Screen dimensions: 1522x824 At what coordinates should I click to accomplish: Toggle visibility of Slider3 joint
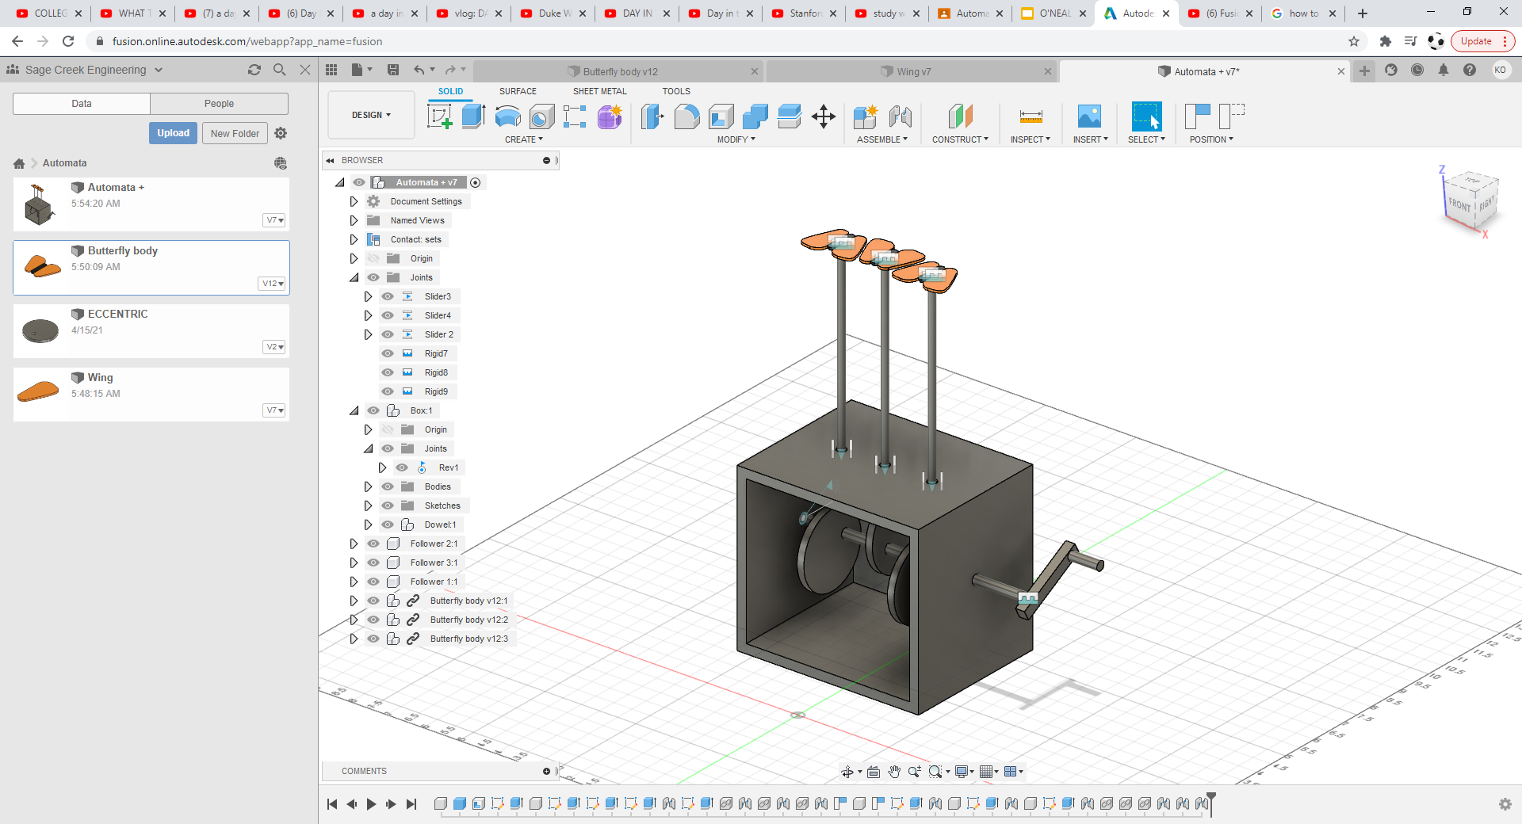coord(388,296)
